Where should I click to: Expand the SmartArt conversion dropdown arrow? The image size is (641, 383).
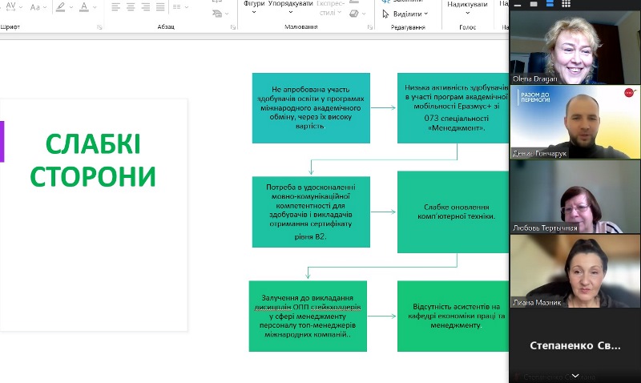tap(227, 14)
